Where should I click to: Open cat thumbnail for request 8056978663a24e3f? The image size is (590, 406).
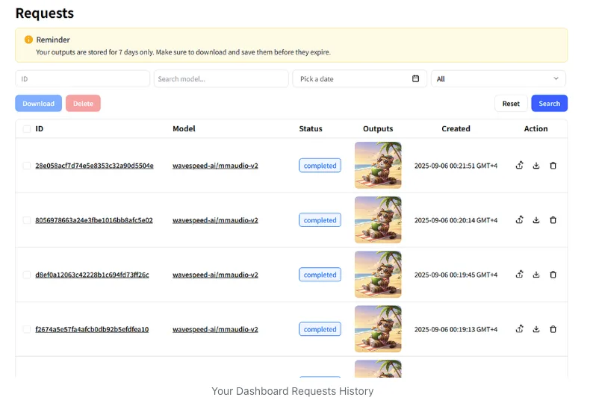[x=378, y=219]
